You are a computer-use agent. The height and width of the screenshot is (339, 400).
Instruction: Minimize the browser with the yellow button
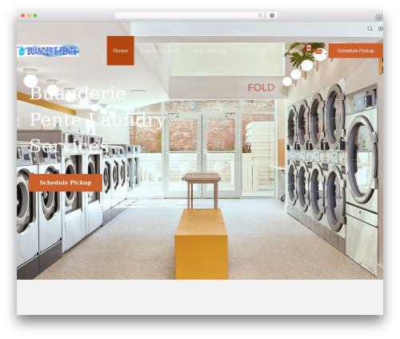[x=29, y=16]
